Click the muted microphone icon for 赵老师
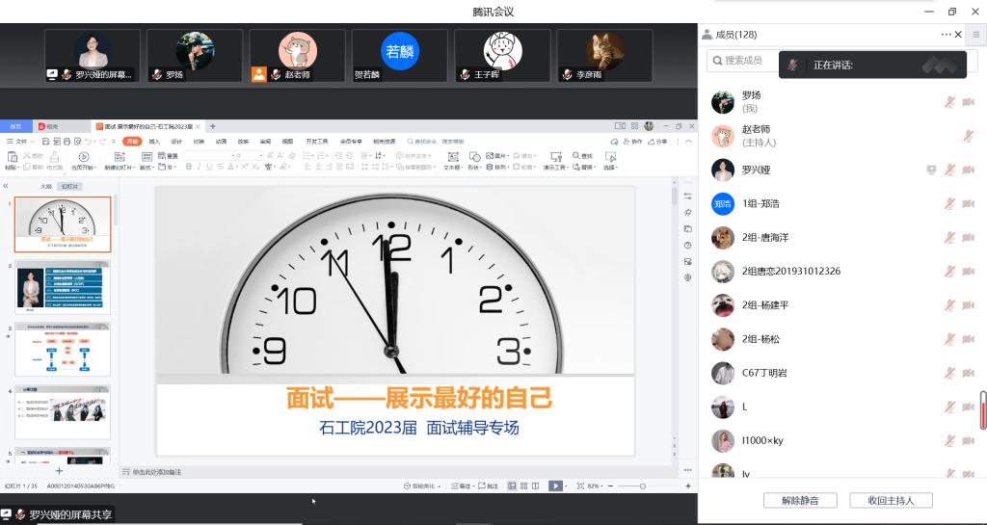 tap(968, 136)
